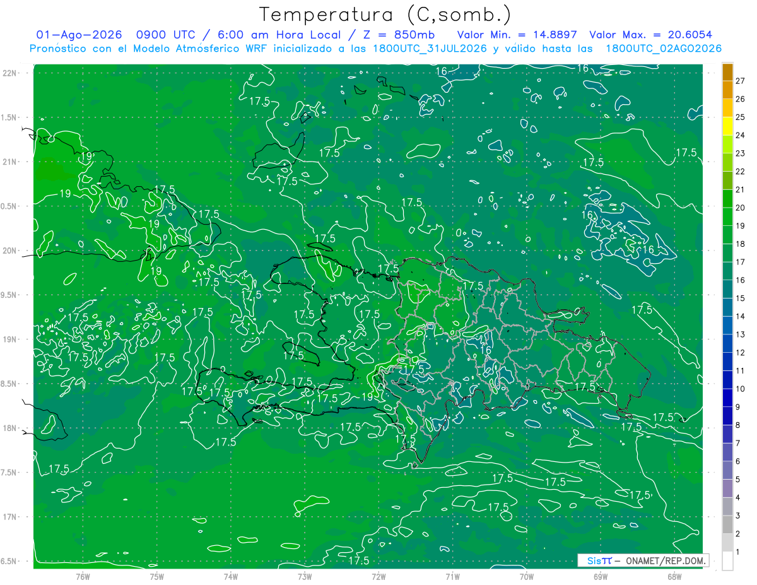Click the "74W" longitude axis label
This screenshot has width=757, height=585.
[x=231, y=577]
